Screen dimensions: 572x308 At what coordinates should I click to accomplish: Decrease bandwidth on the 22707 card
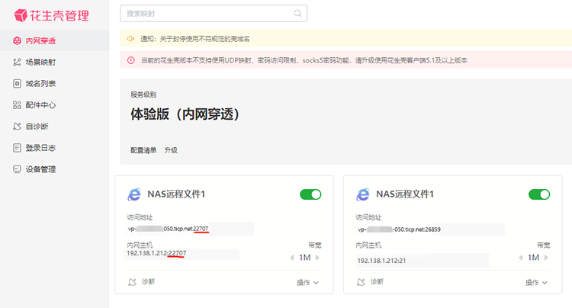(292, 258)
